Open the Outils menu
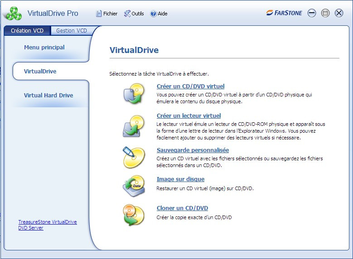Screen dimensions: 353x259 (x=134, y=14)
